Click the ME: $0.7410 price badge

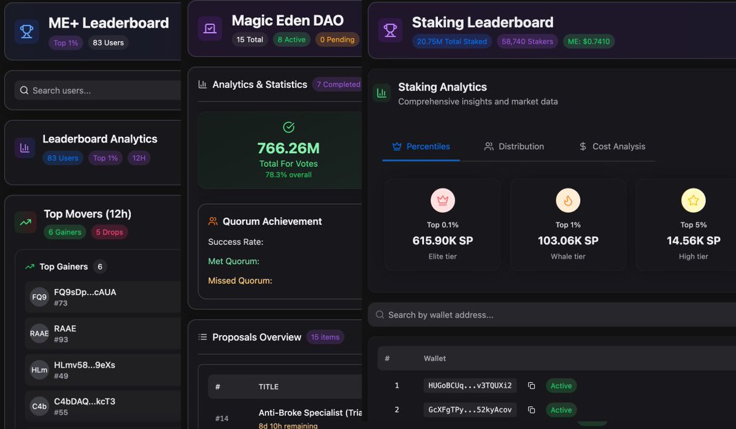coord(589,42)
